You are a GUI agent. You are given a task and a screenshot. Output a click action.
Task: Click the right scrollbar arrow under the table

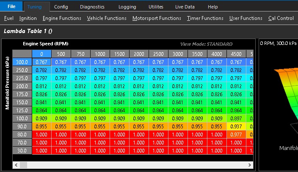point(250,165)
